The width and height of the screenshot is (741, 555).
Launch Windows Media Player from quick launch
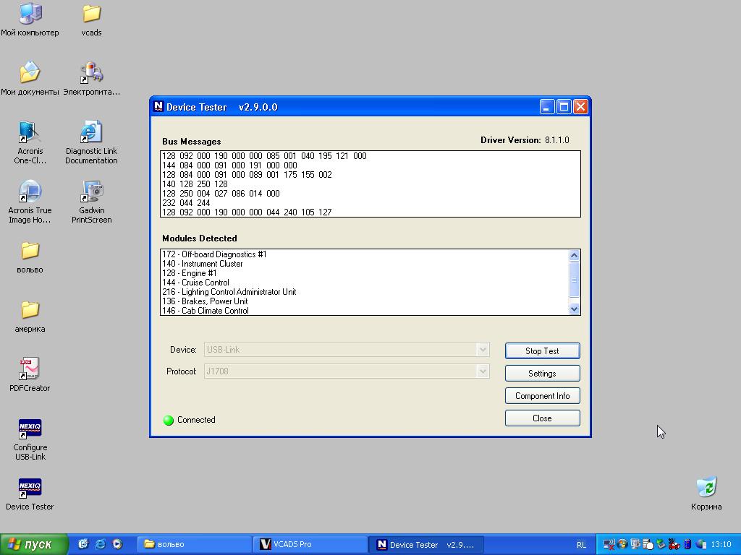[117, 544]
